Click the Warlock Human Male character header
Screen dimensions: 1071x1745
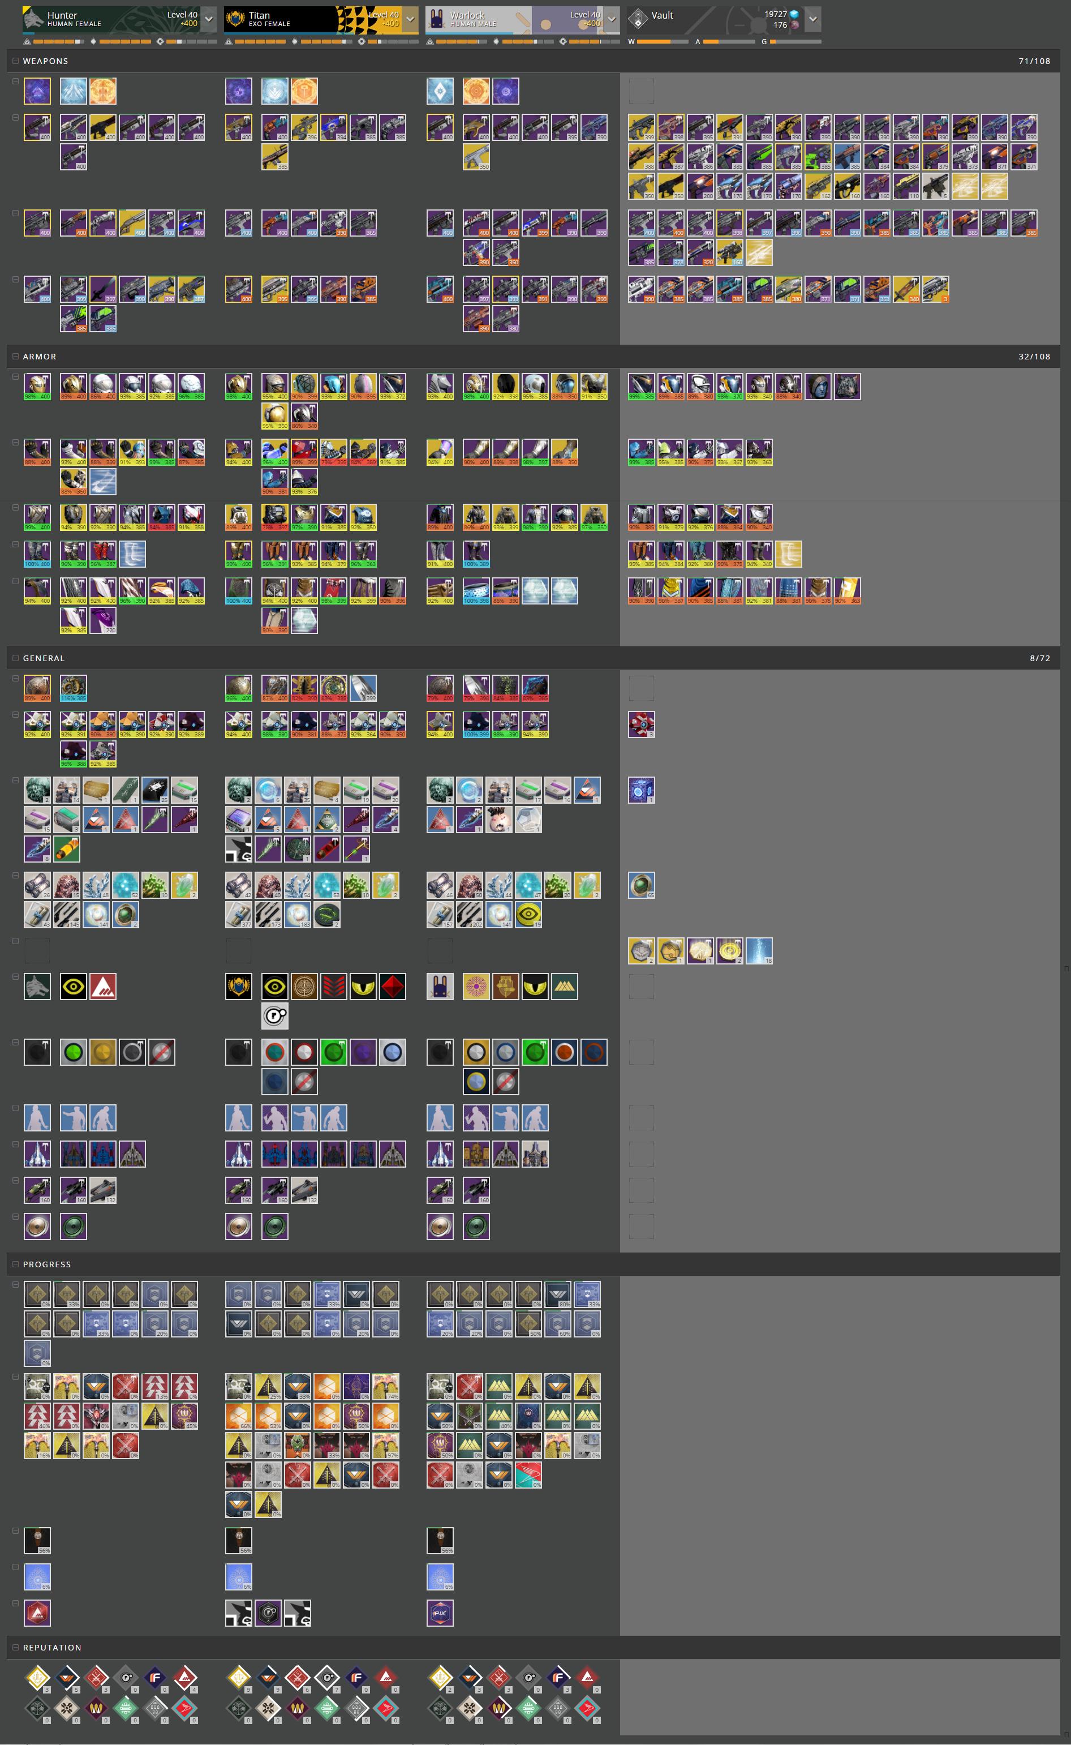coord(514,19)
